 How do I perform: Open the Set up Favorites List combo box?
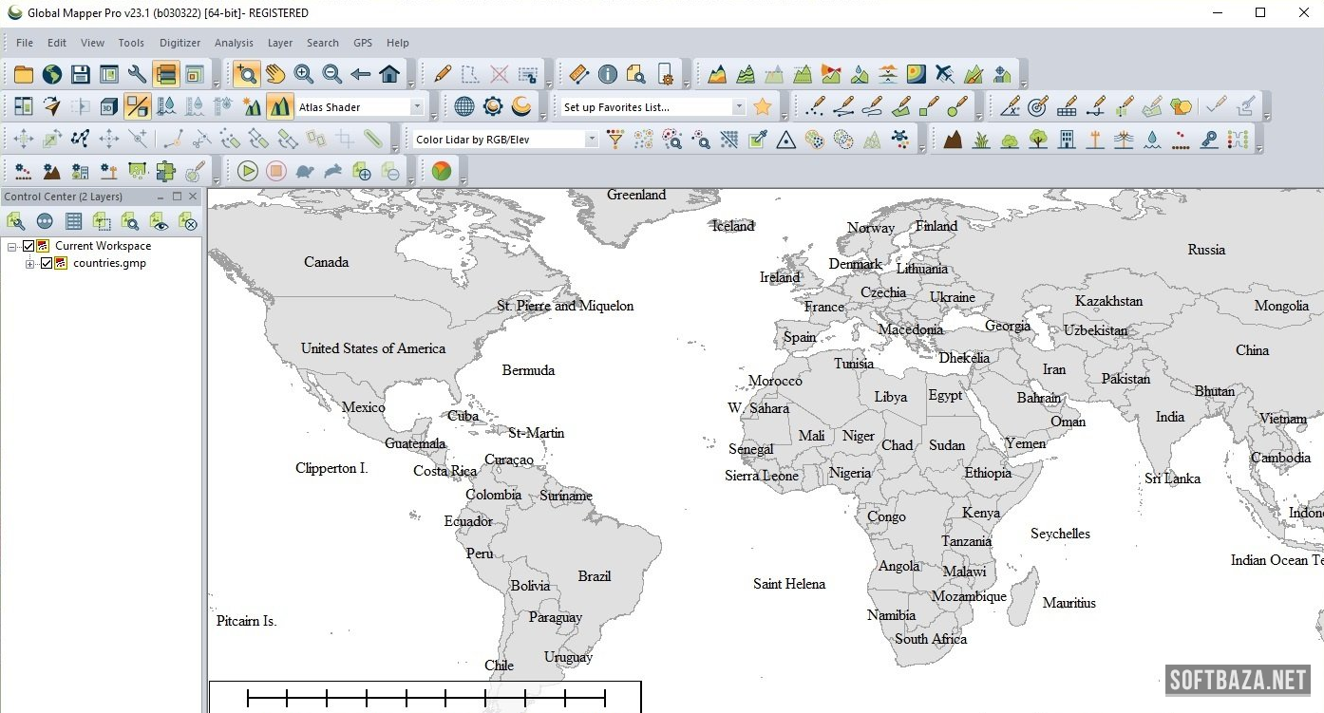[x=738, y=107]
